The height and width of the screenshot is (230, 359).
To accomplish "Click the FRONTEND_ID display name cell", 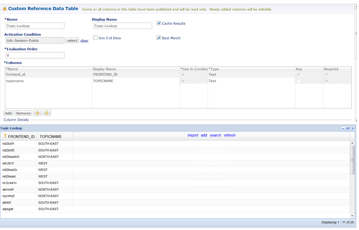I will [x=136, y=75].
